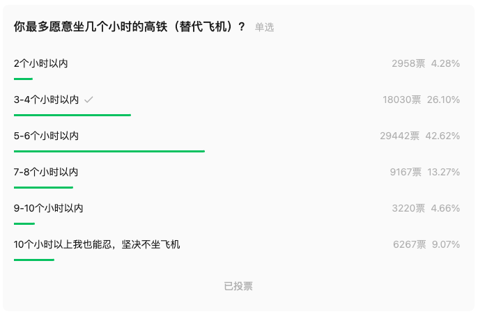Click the green bar under 7-8个小时以内
This screenshot has width=478, height=316.
coord(43,187)
